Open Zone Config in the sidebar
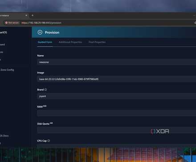 (x=7, y=70)
